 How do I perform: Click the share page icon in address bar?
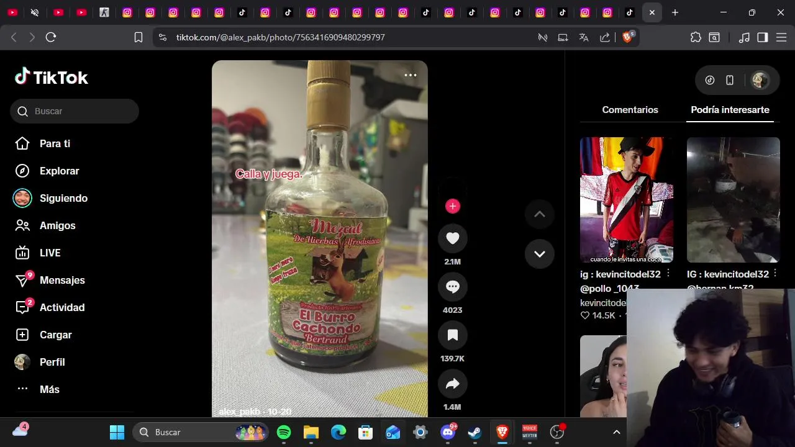coord(604,37)
